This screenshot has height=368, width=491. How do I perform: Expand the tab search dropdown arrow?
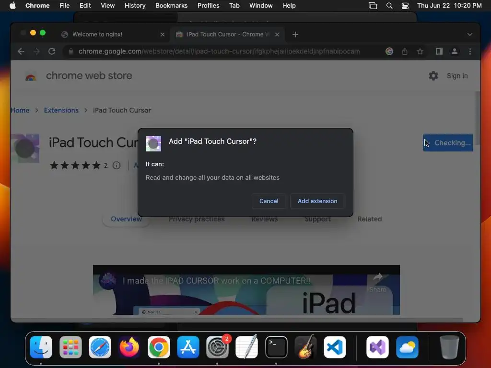point(469,34)
